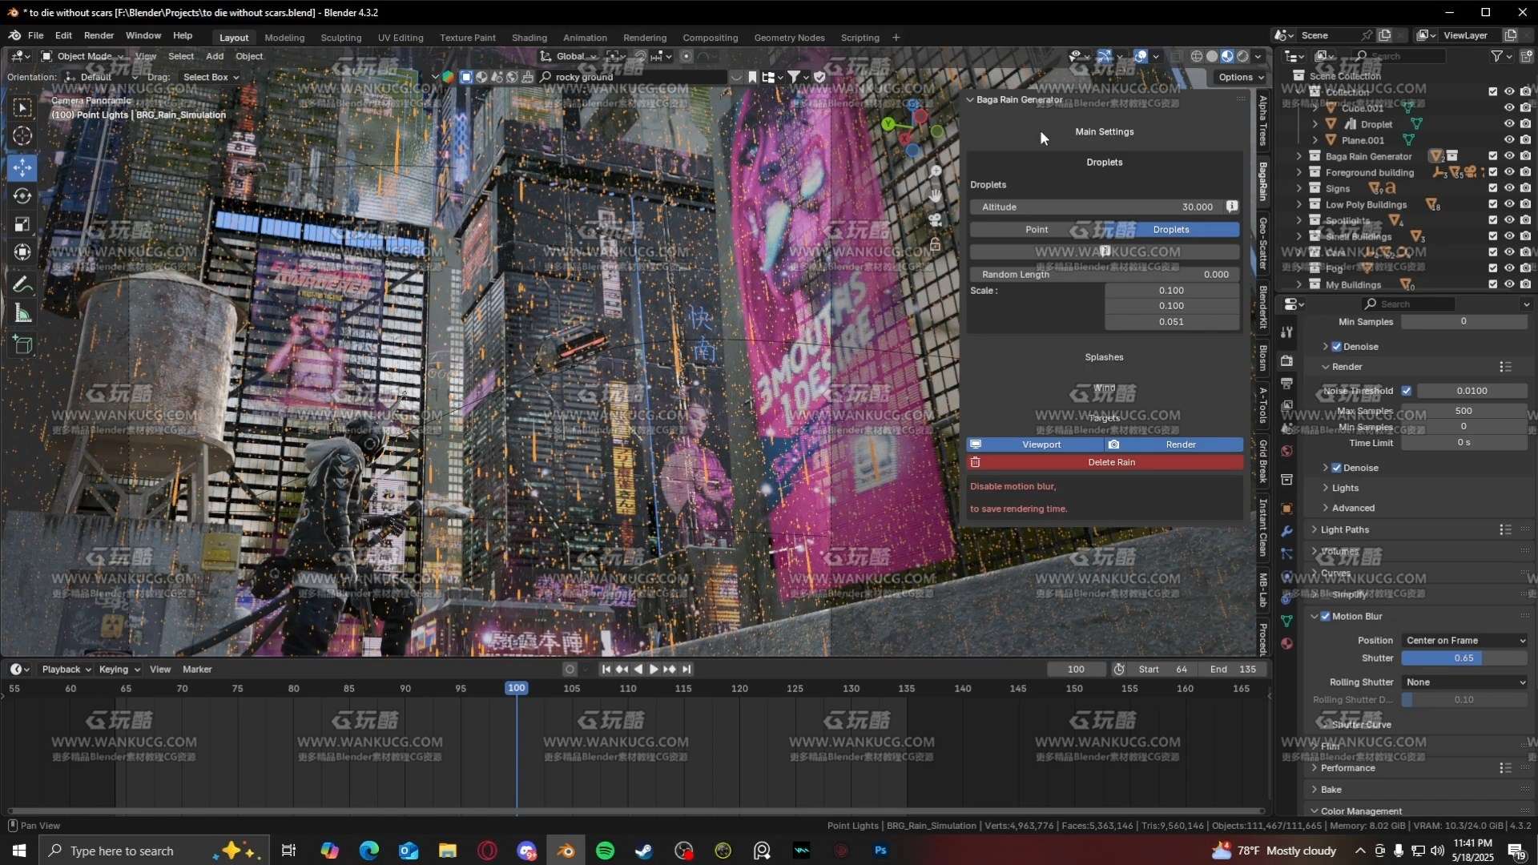The width and height of the screenshot is (1538, 865).
Task: Select the Measure tool
Action: (22, 314)
